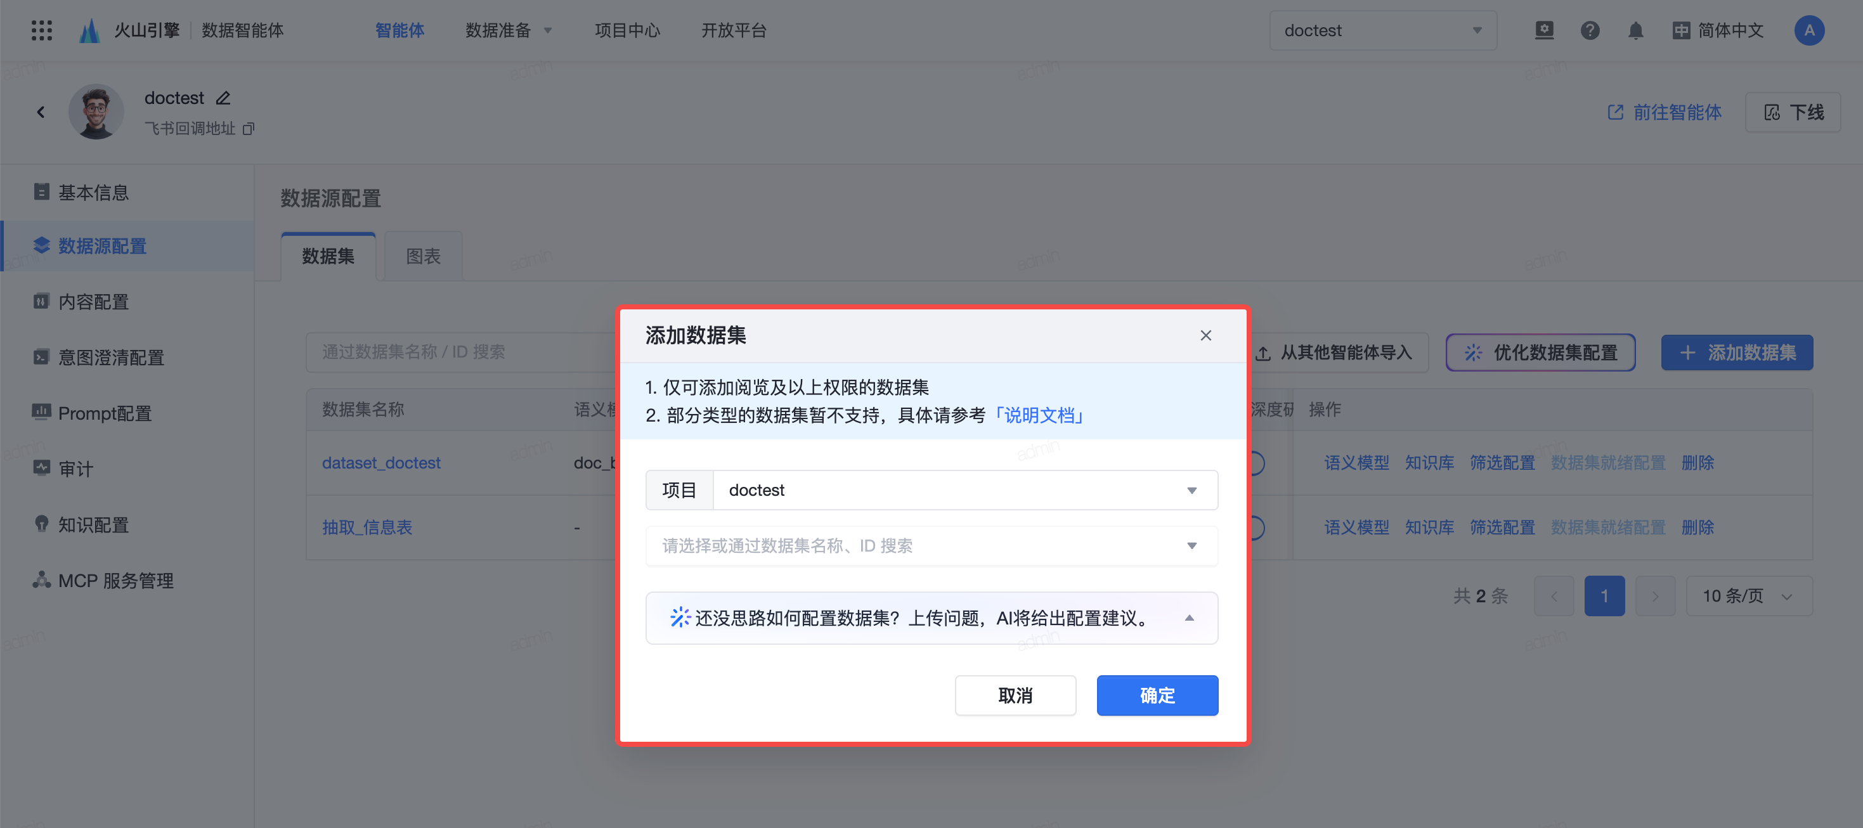Viewport: 1863px width, 828px height.
Task: Switch to the 图表 tab
Action: pyautogui.click(x=423, y=257)
